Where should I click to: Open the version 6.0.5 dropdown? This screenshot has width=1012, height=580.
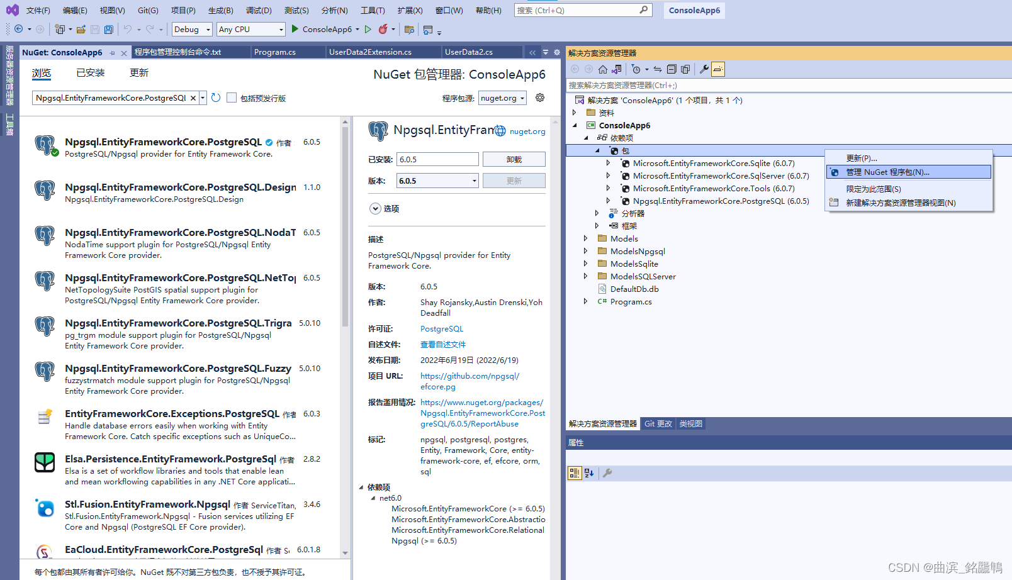(x=437, y=181)
